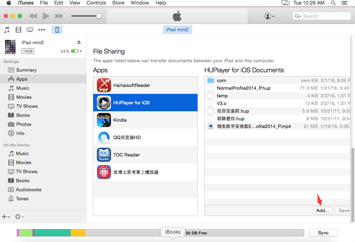Screen dimensions: 355x242
Task: Open the account user icon menu
Action: (x=269, y=16)
